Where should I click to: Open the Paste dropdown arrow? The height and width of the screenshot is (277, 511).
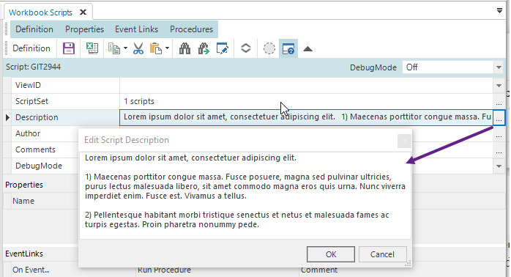coord(167,48)
